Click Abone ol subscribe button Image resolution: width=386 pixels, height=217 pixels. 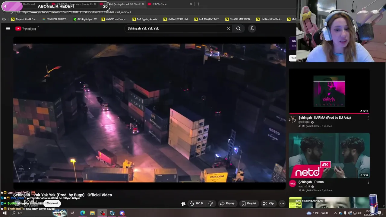coord(52,203)
